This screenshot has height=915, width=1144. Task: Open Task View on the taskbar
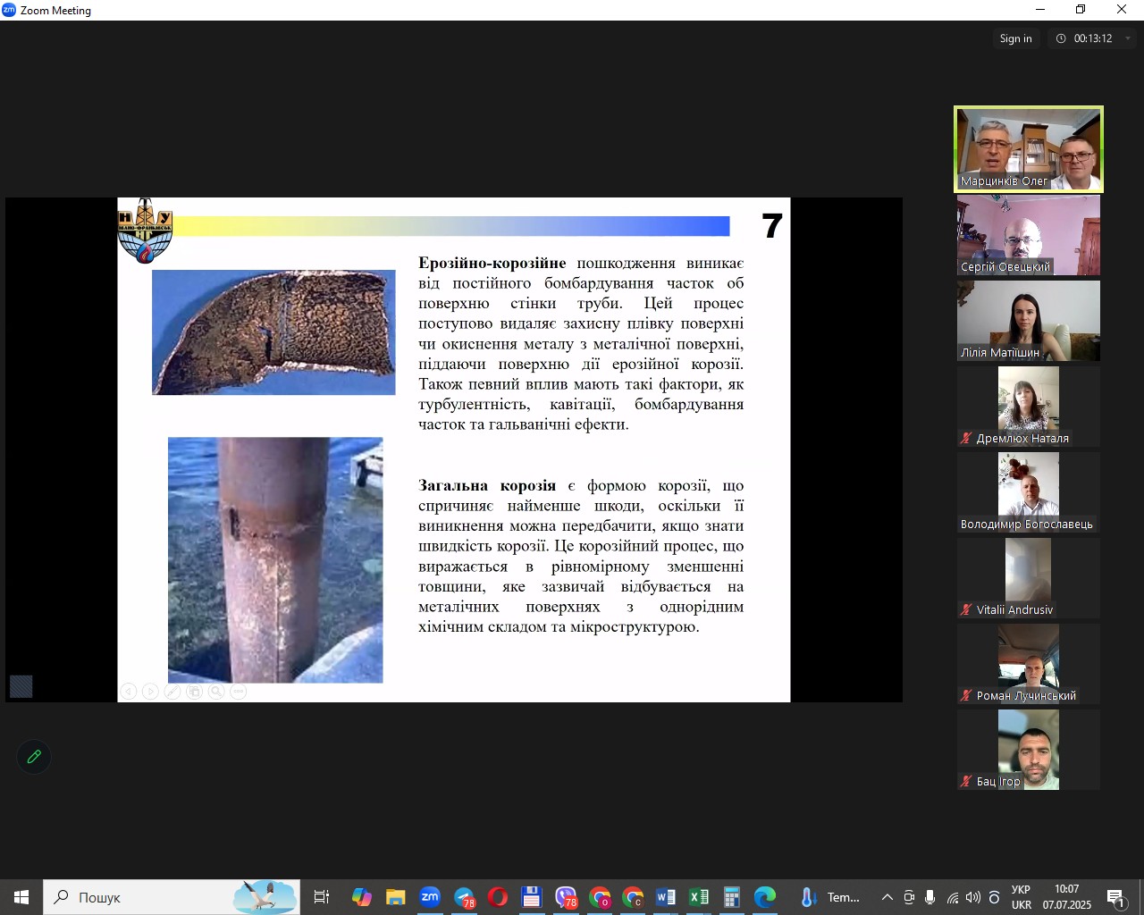[x=322, y=897]
